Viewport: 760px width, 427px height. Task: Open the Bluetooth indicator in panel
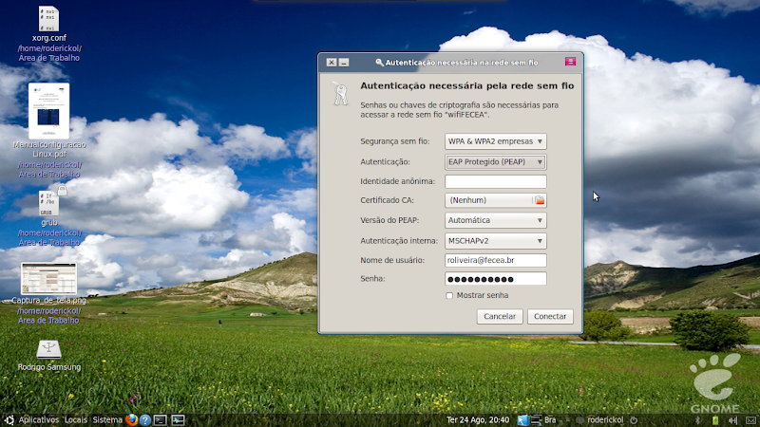coord(698,420)
